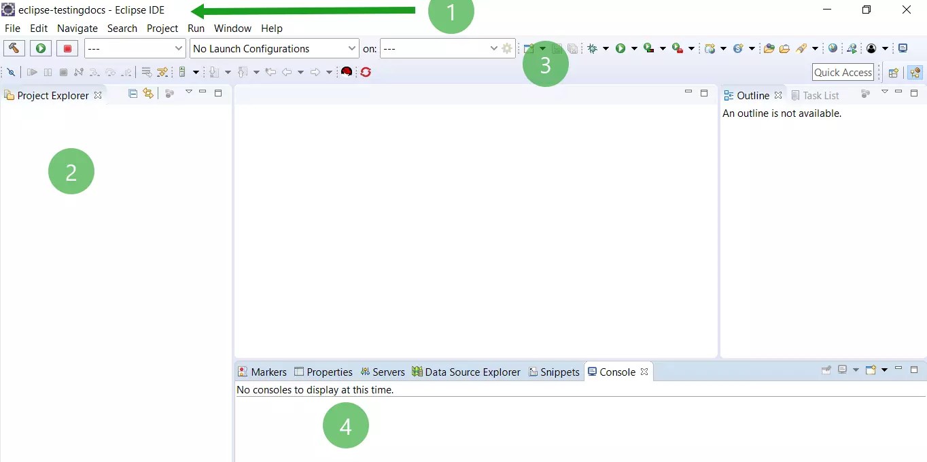Expand the Back navigation history dropdown
Image resolution: width=927 pixels, height=462 pixels.
[300, 72]
